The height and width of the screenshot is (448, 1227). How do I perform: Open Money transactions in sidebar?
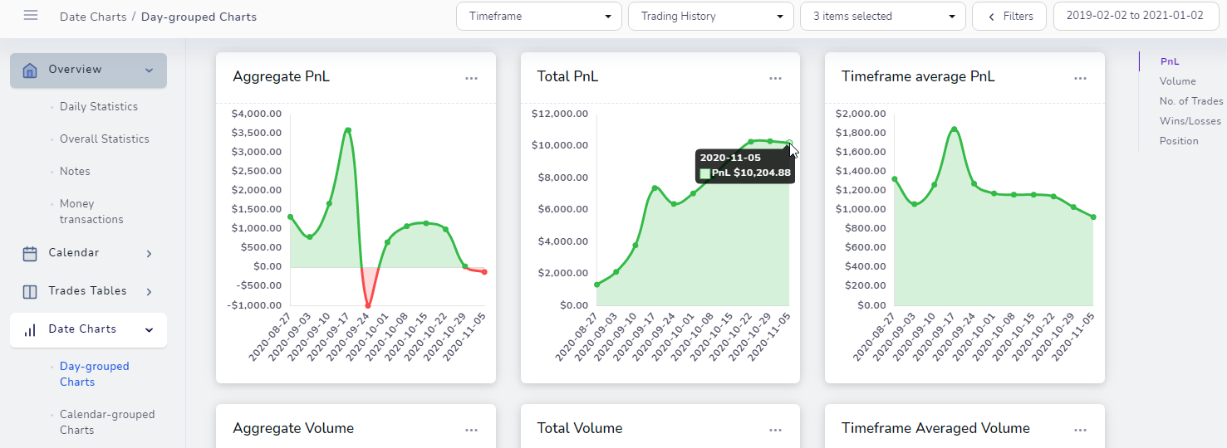[x=91, y=212]
